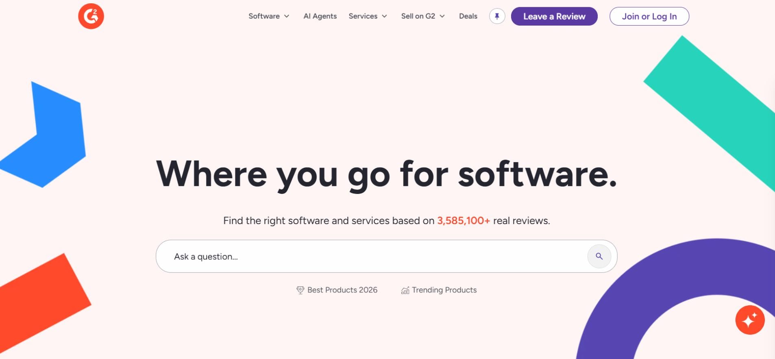The height and width of the screenshot is (359, 775).
Task: Click the Leave a Review button
Action: click(x=554, y=16)
